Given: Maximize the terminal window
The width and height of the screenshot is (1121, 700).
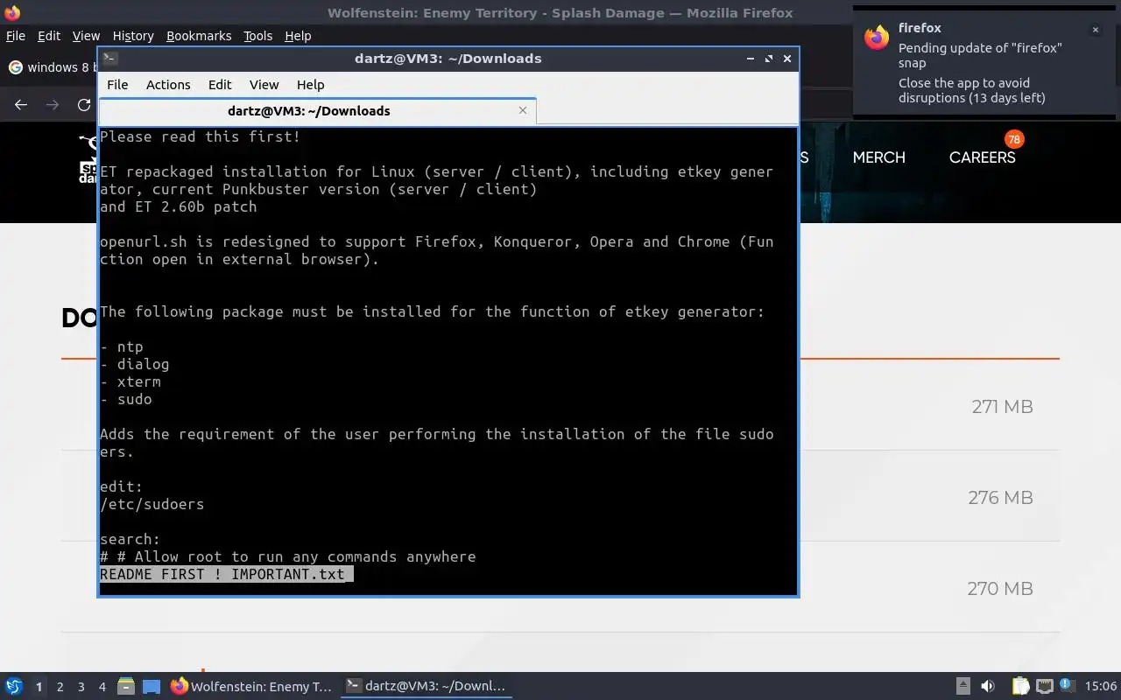Looking at the screenshot, I should coord(768,59).
